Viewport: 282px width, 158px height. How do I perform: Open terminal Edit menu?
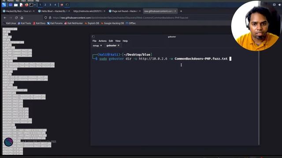tap(111, 41)
